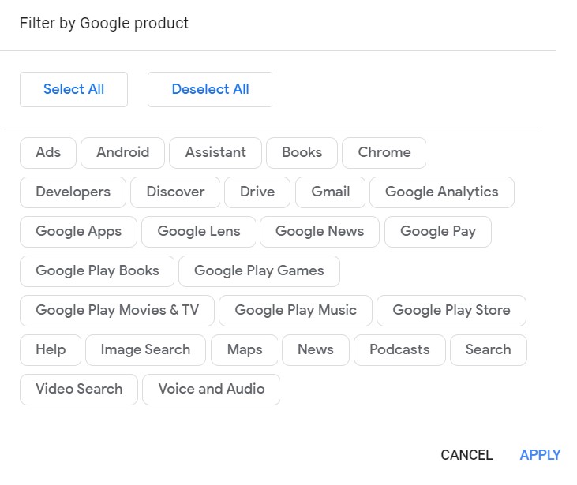
Task: Select the Google Pay filter
Action: 438,231
